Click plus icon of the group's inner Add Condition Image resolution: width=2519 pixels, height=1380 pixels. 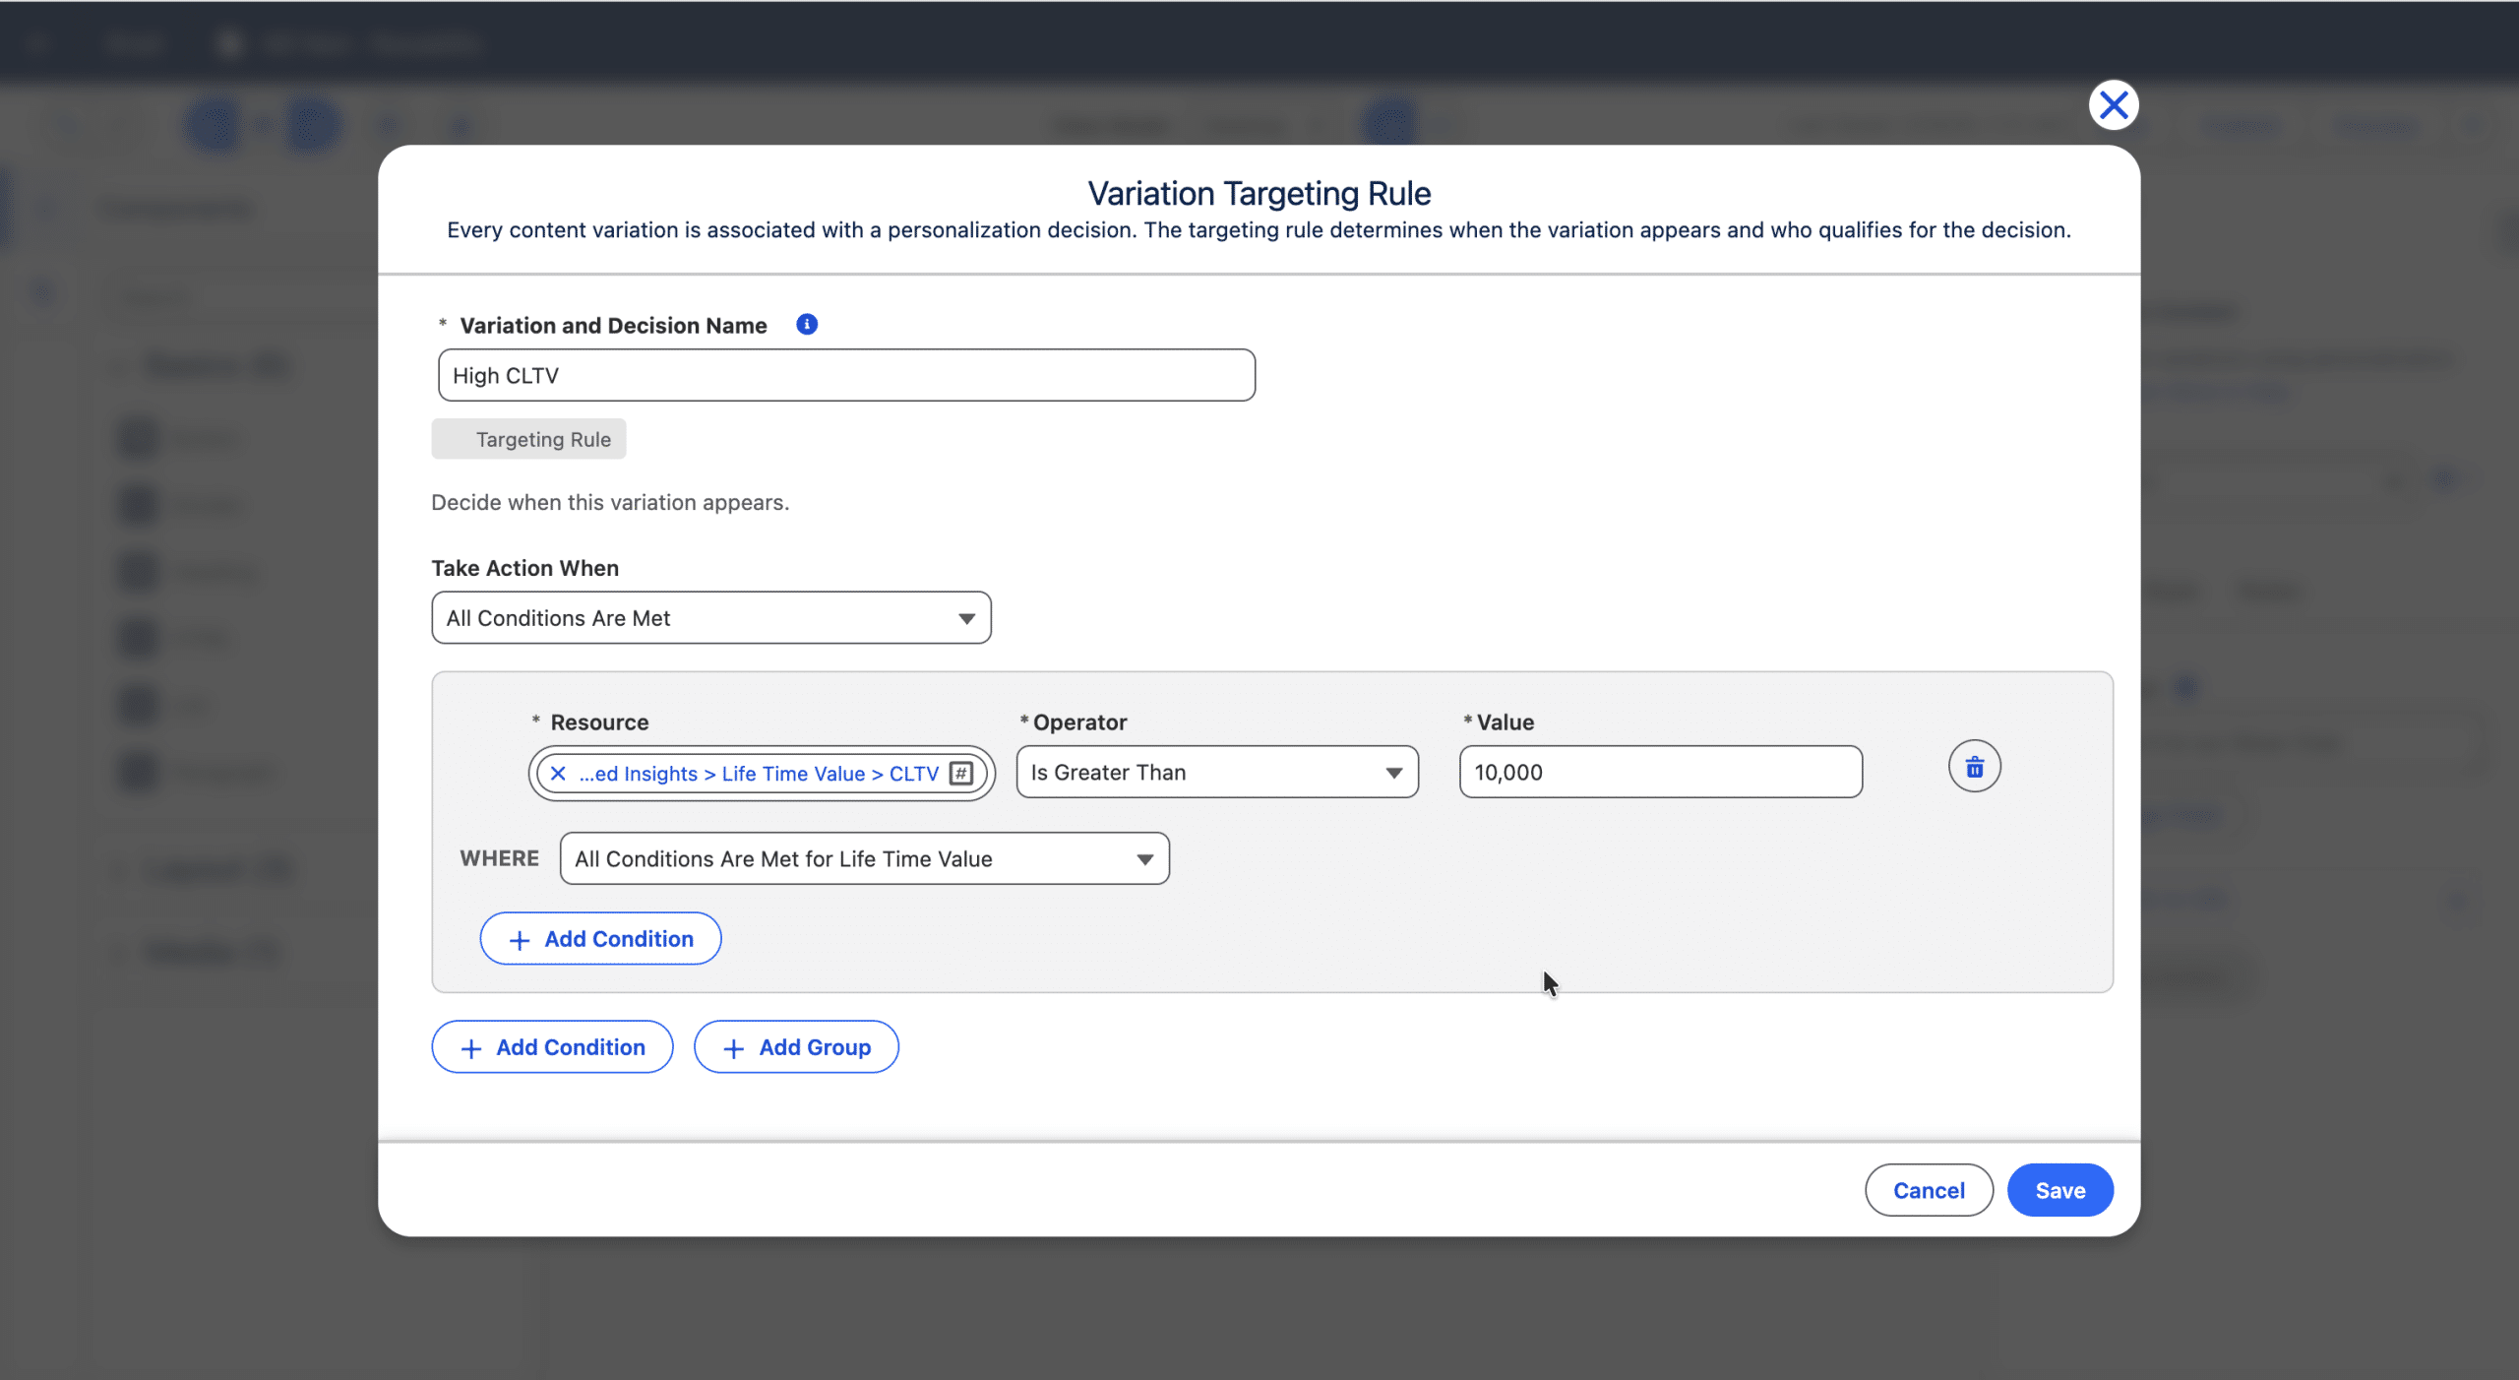pyautogui.click(x=519, y=940)
